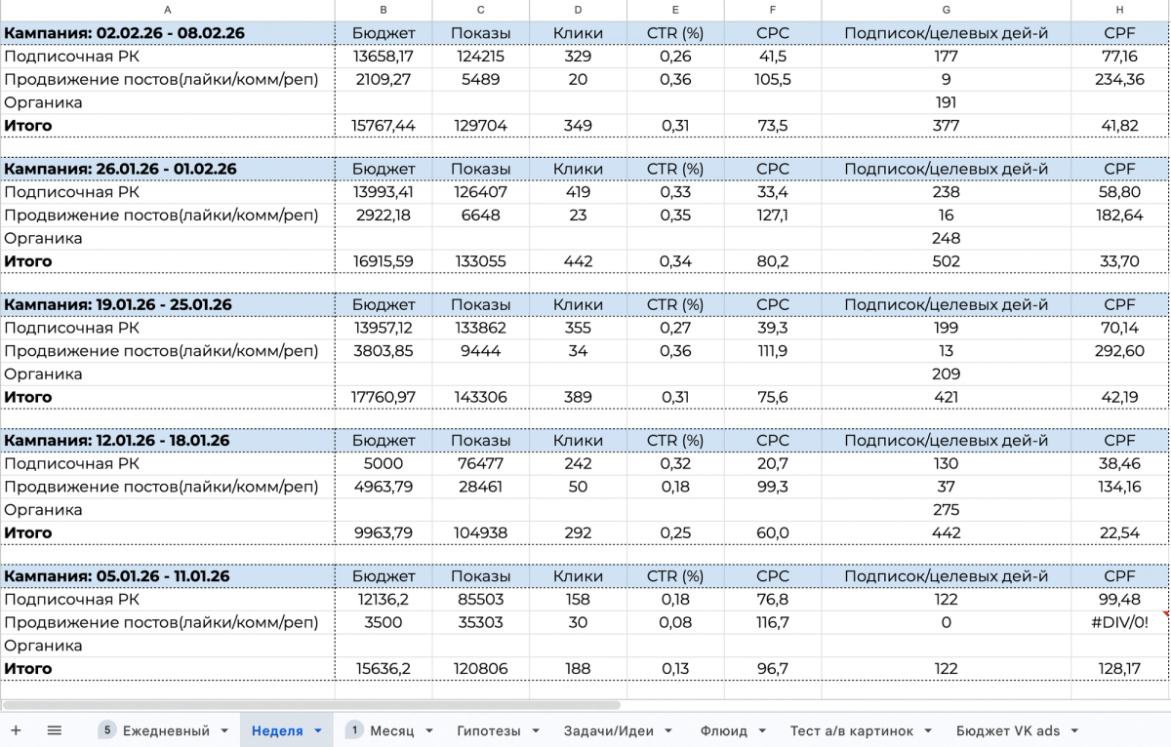The width and height of the screenshot is (1171, 747).
Task: Click the #DIV/0! error cell
Action: 1120,622
